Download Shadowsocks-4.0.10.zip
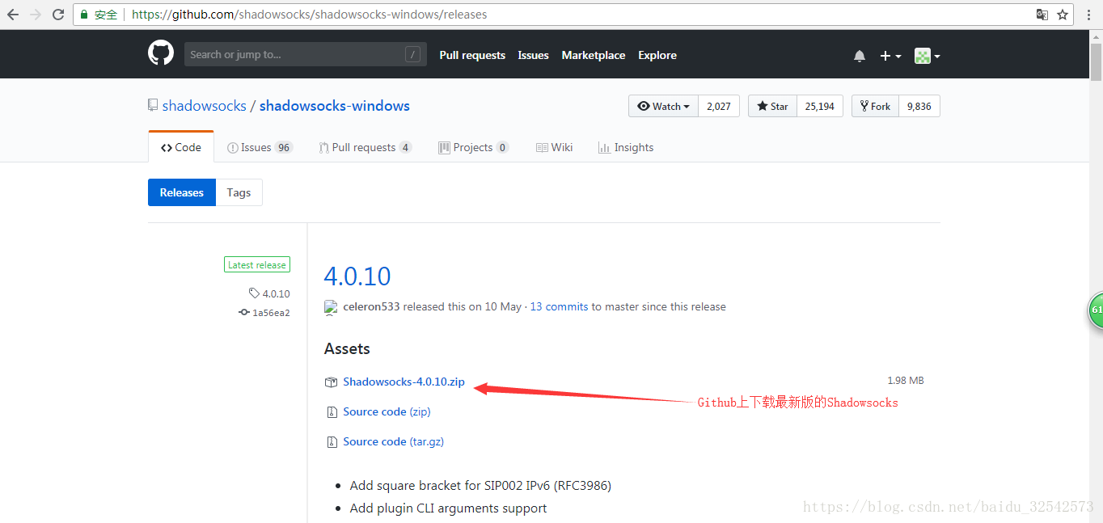 pyautogui.click(x=404, y=382)
